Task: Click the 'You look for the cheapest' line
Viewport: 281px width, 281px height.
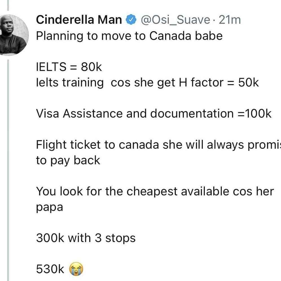Action: [155, 191]
